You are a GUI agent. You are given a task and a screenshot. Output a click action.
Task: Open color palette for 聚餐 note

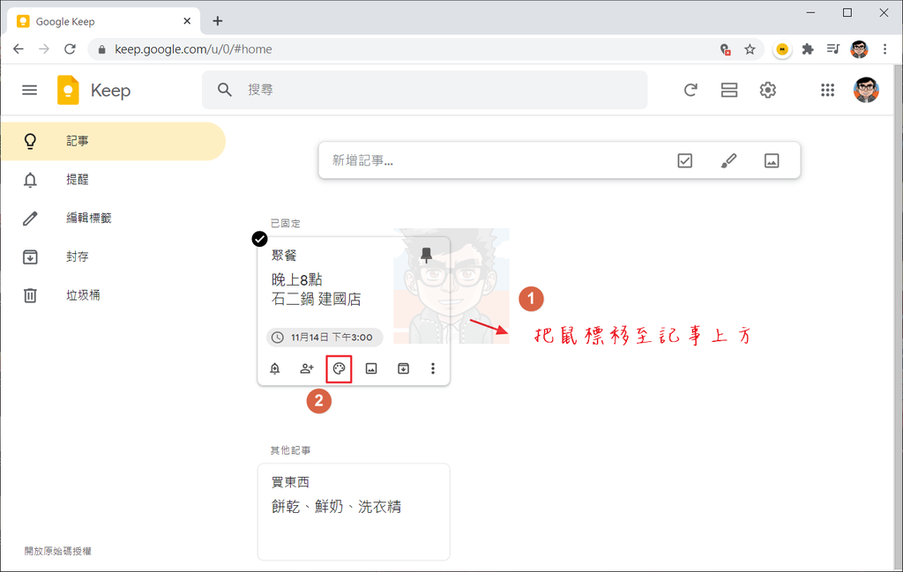(x=339, y=368)
